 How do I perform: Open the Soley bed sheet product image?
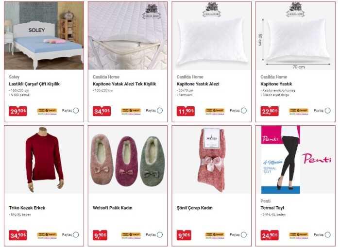click(44, 36)
